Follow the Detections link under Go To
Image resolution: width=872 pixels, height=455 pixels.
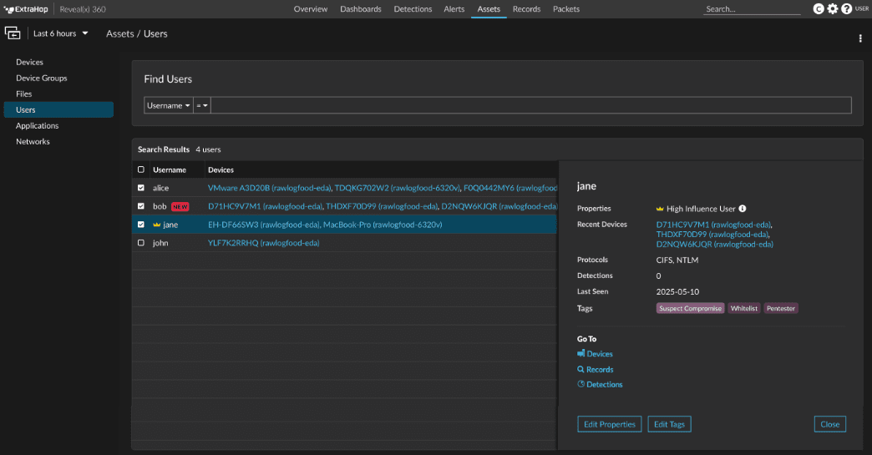click(x=605, y=384)
